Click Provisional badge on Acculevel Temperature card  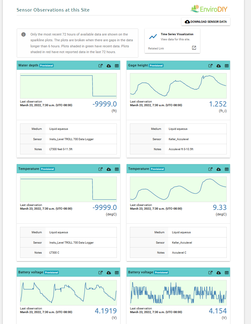tap(157, 169)
